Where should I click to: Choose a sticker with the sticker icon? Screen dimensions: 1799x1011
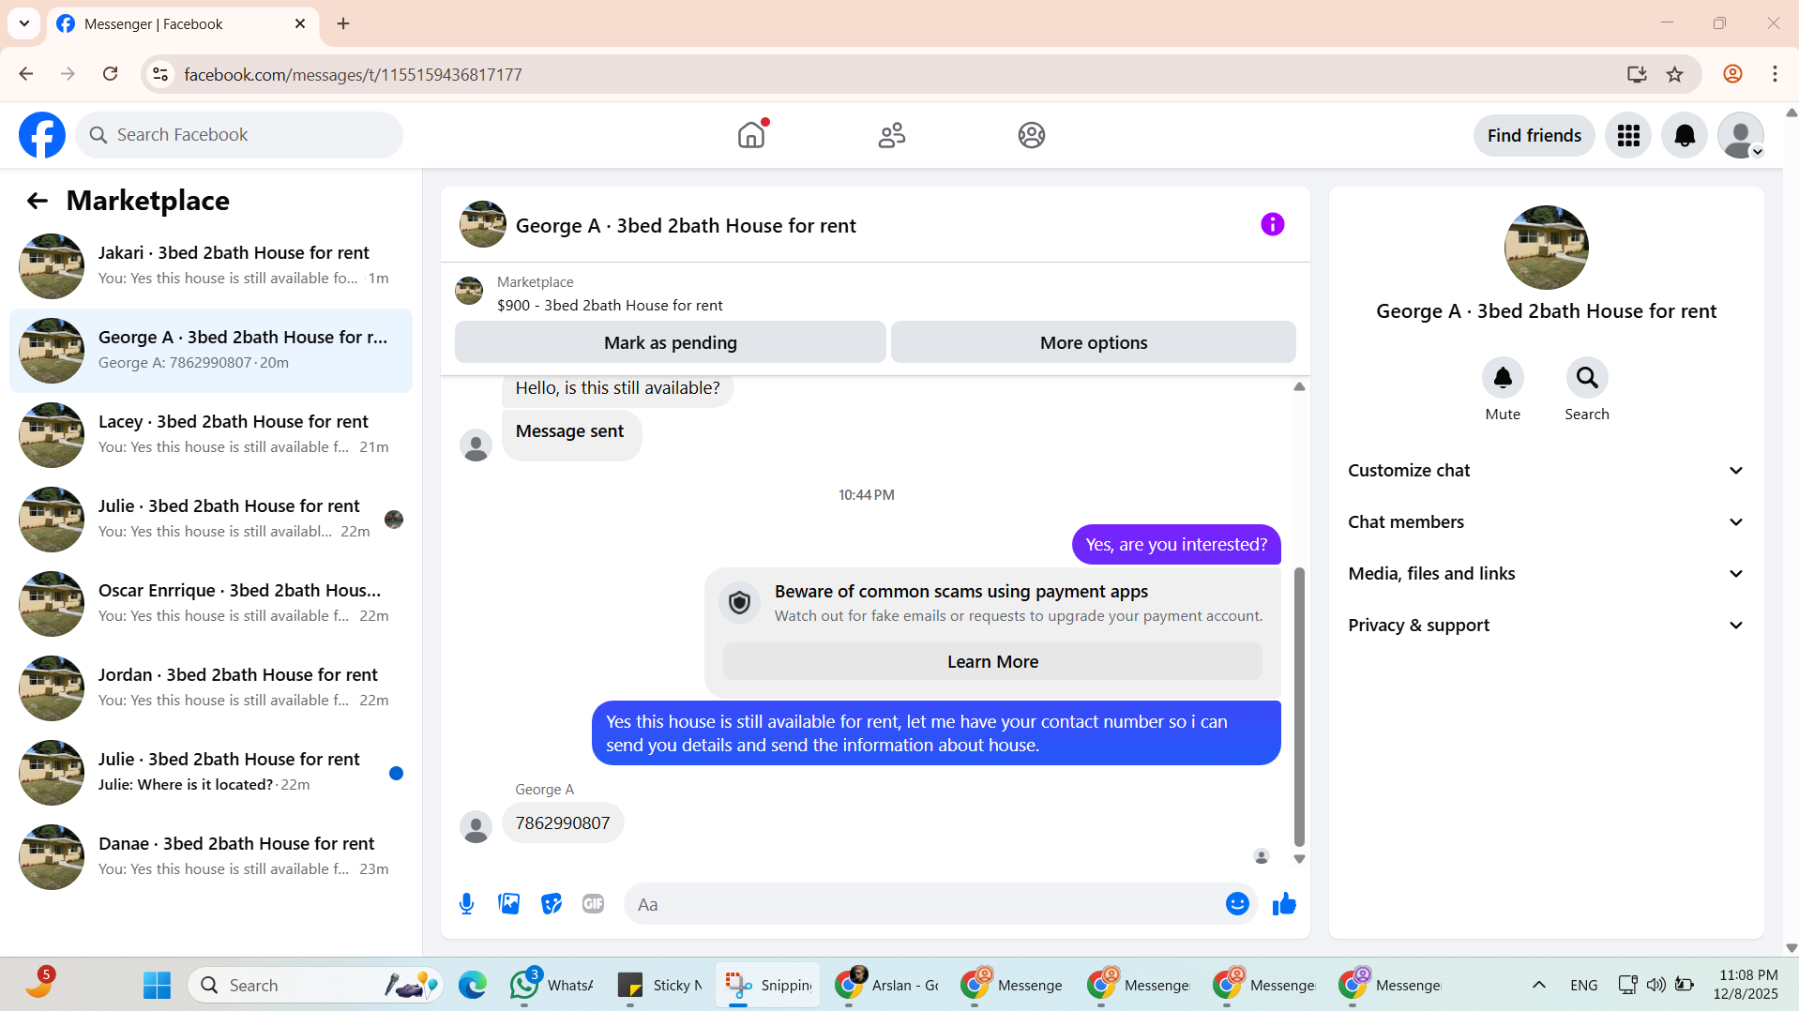coord(552,904)
